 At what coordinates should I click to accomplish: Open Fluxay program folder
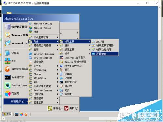[44, 74]
